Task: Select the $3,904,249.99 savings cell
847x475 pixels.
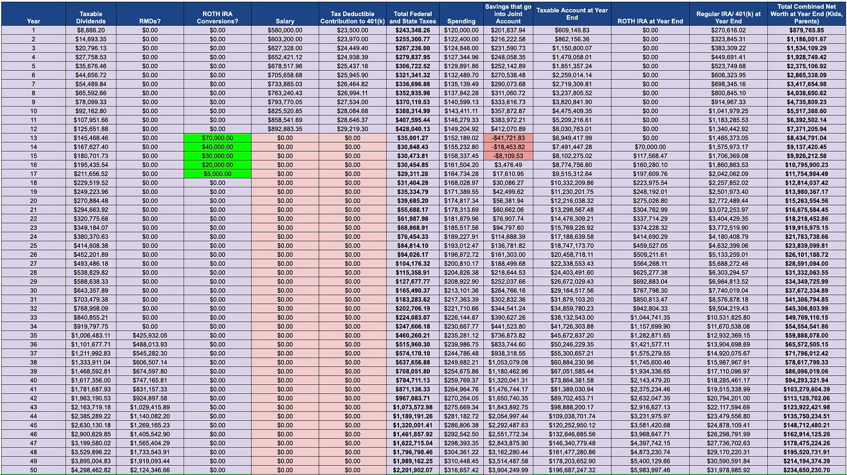Action: click(508, 470)
